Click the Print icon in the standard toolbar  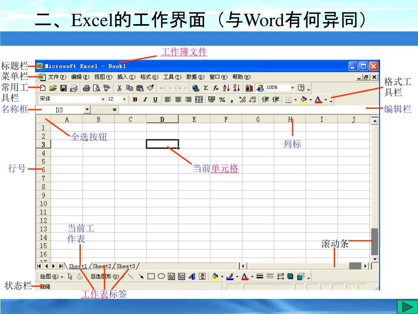pyautogui.click(x=86, y=88)
